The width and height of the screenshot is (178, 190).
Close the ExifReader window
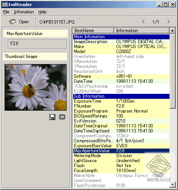coord(173,5)
